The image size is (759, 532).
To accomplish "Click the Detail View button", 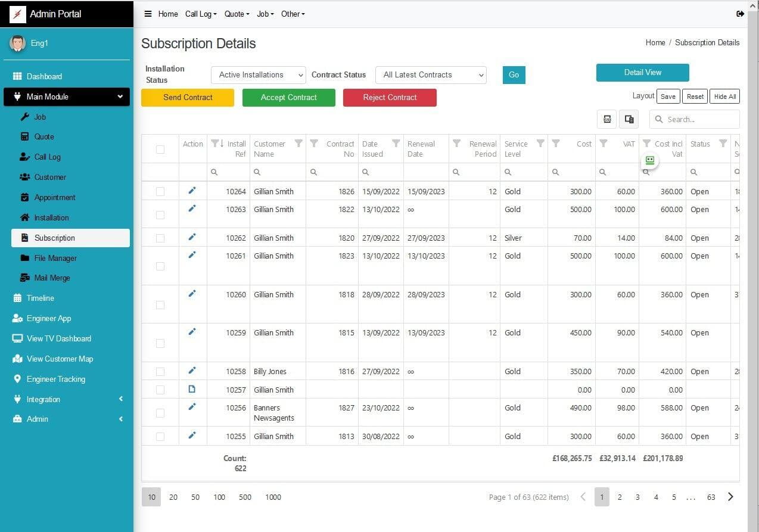I will [x=642, y=73].
